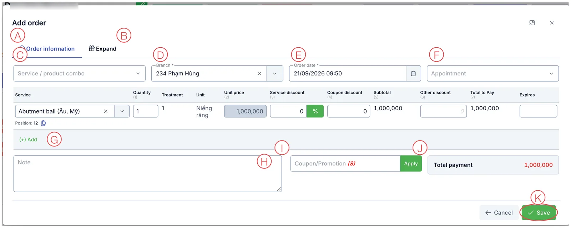Focus the Expires field
Screen dimensions: 571x228
click(538, 111)
